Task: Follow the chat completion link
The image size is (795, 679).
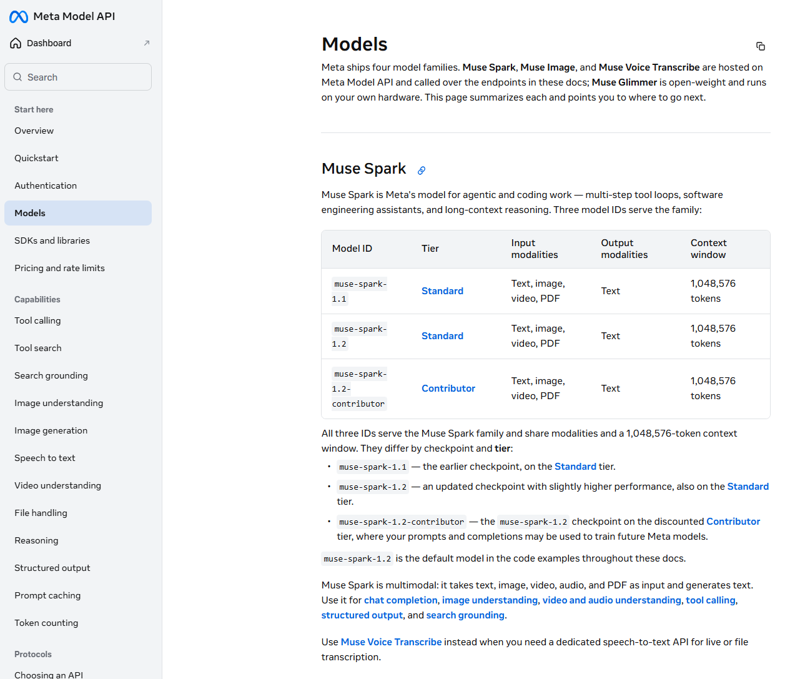Action: [x=401, y=600]
